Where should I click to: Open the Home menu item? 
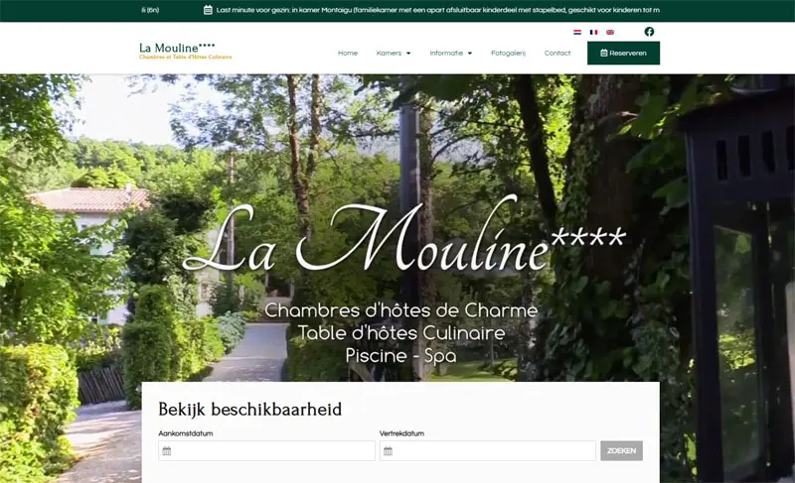(x=348, y=54)
